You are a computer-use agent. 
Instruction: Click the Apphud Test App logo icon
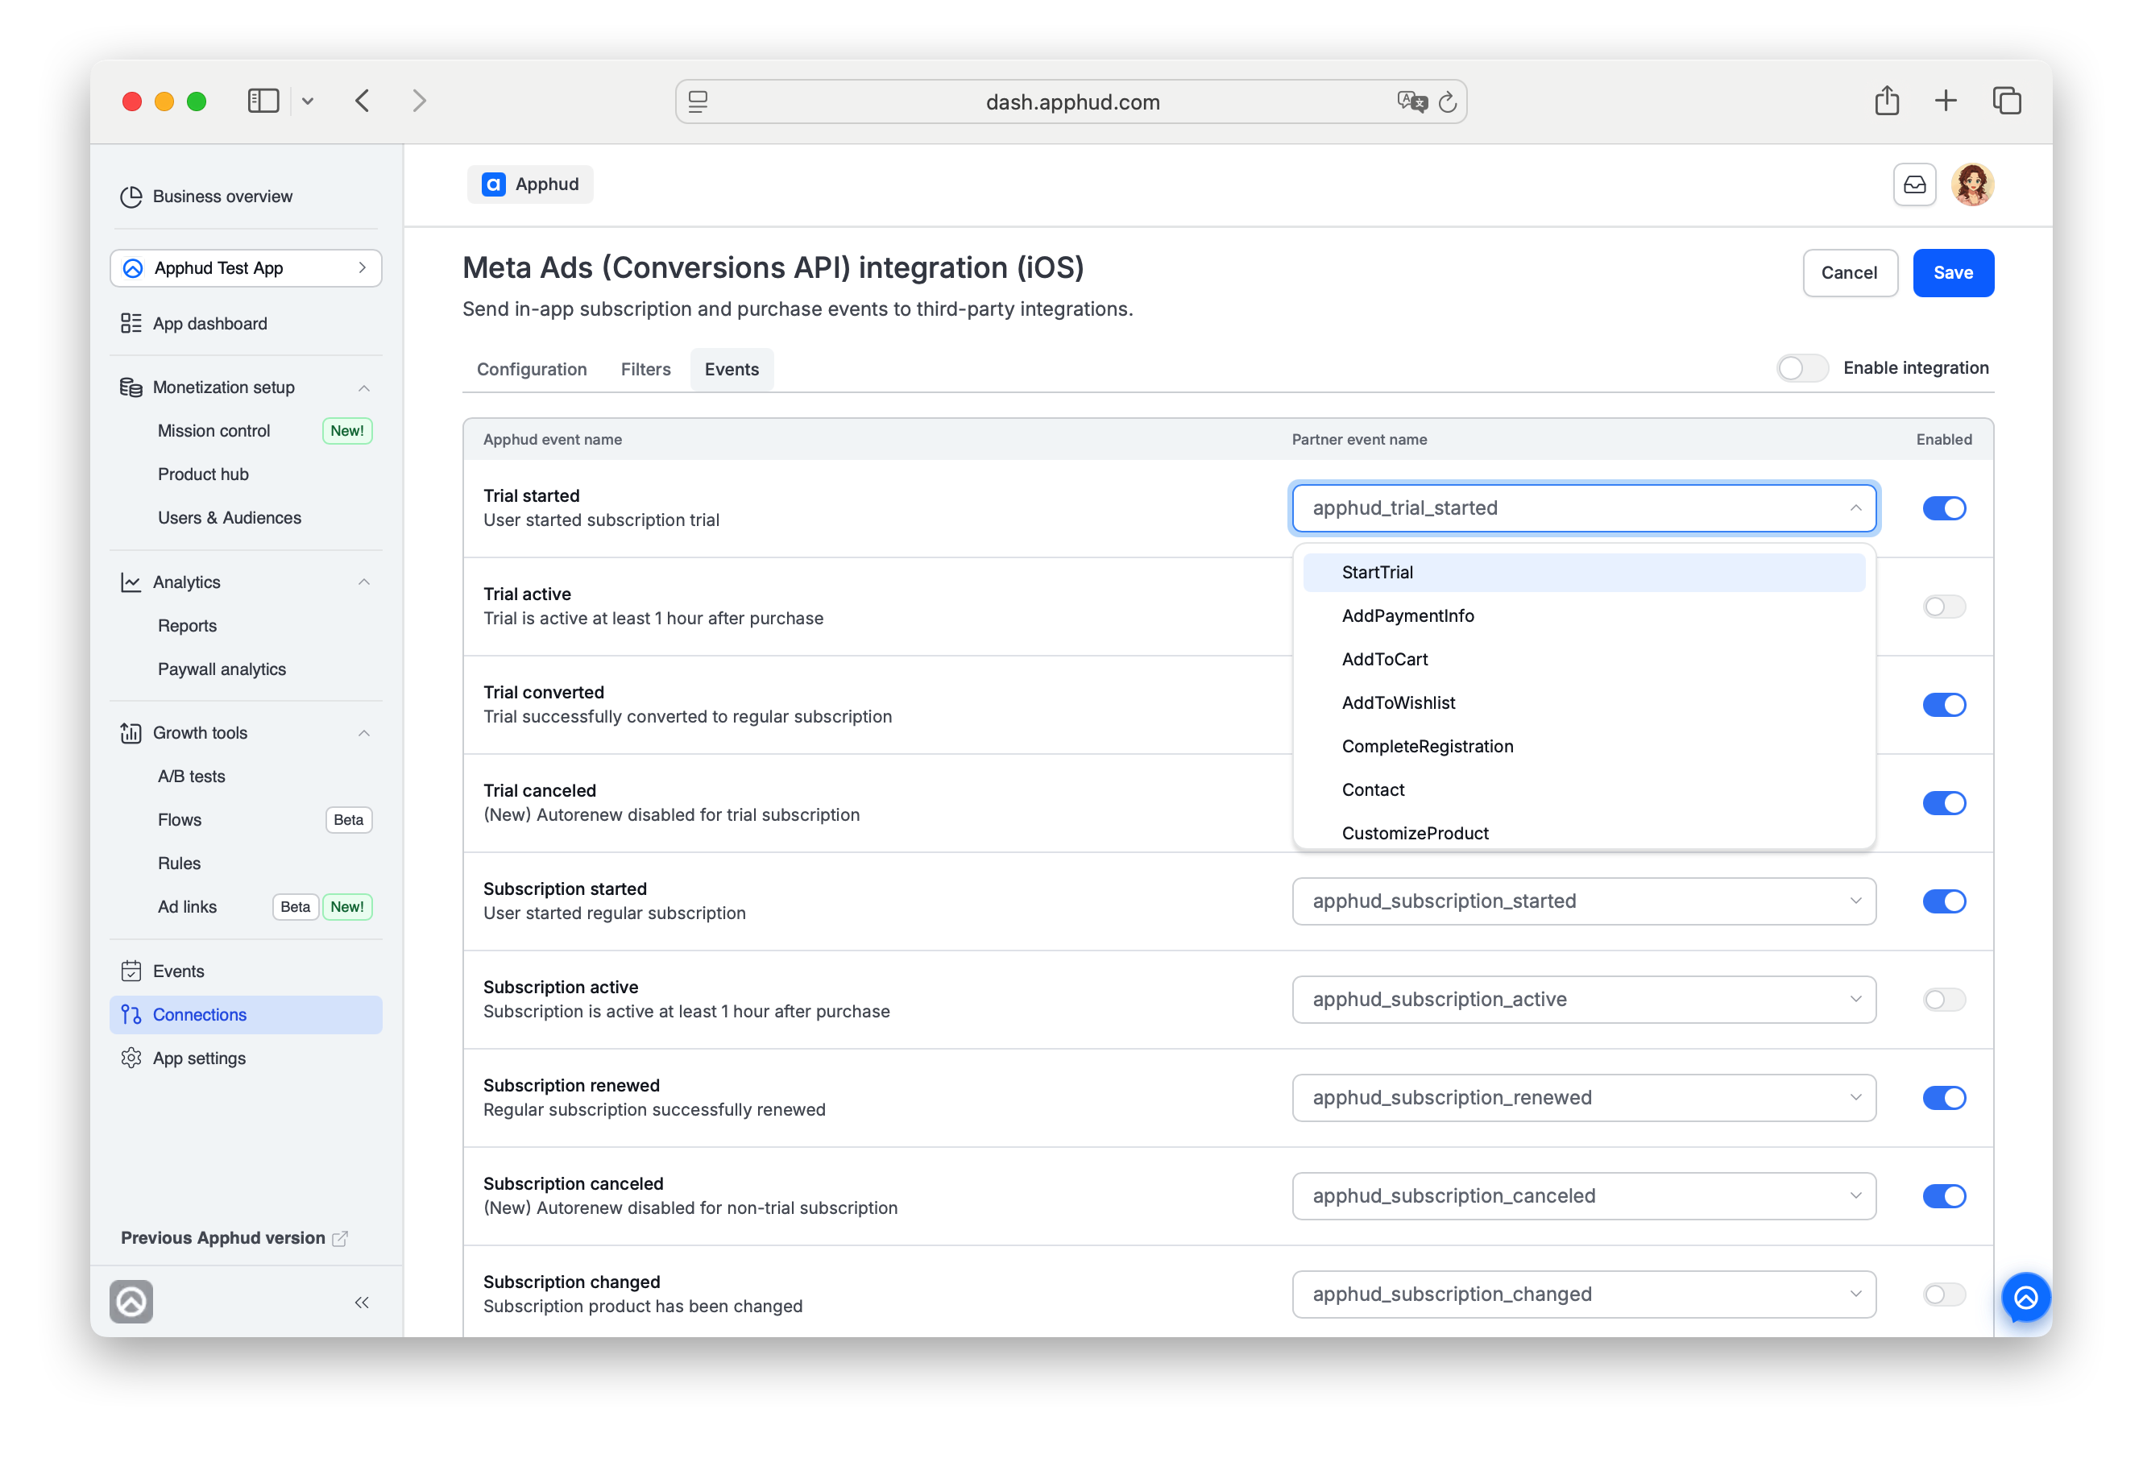[133, 268]
